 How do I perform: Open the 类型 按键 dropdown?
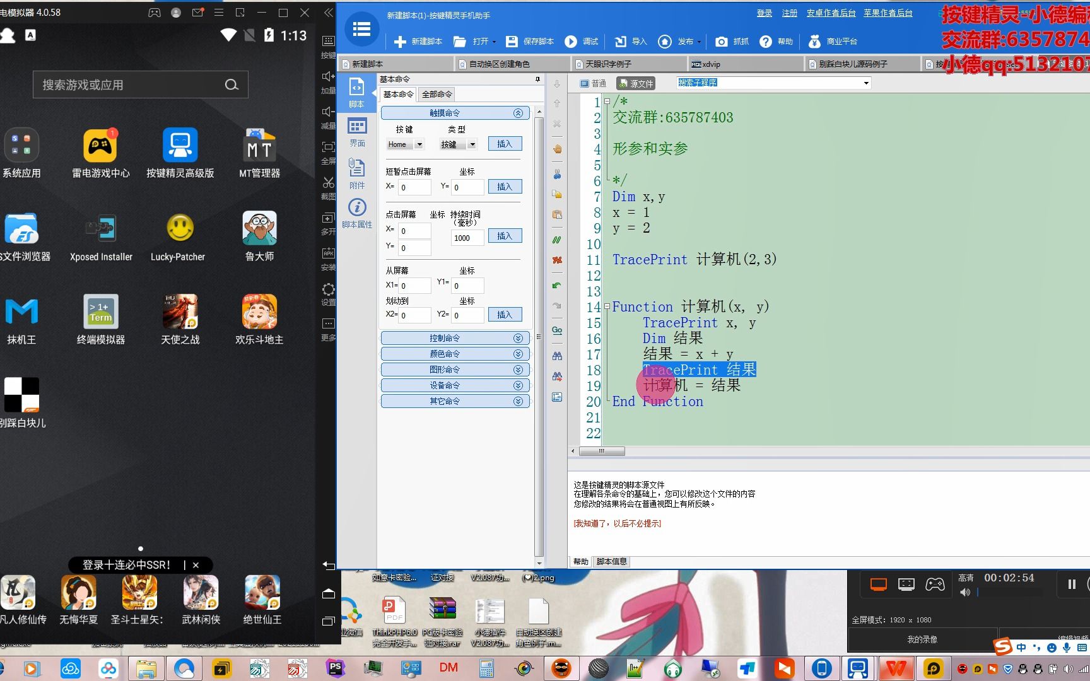(x=472, y=144)
